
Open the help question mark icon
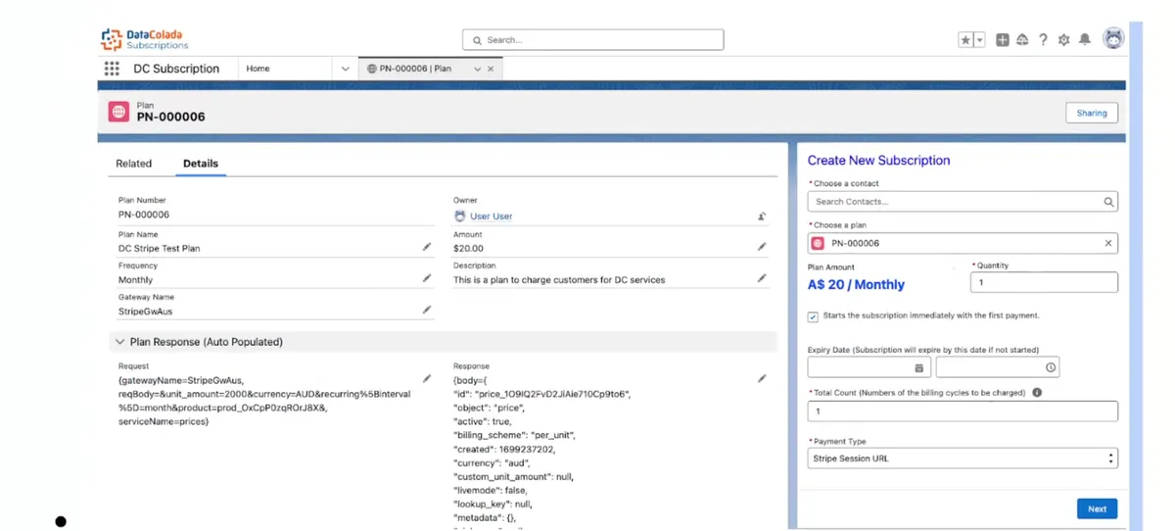point(1043,40)
